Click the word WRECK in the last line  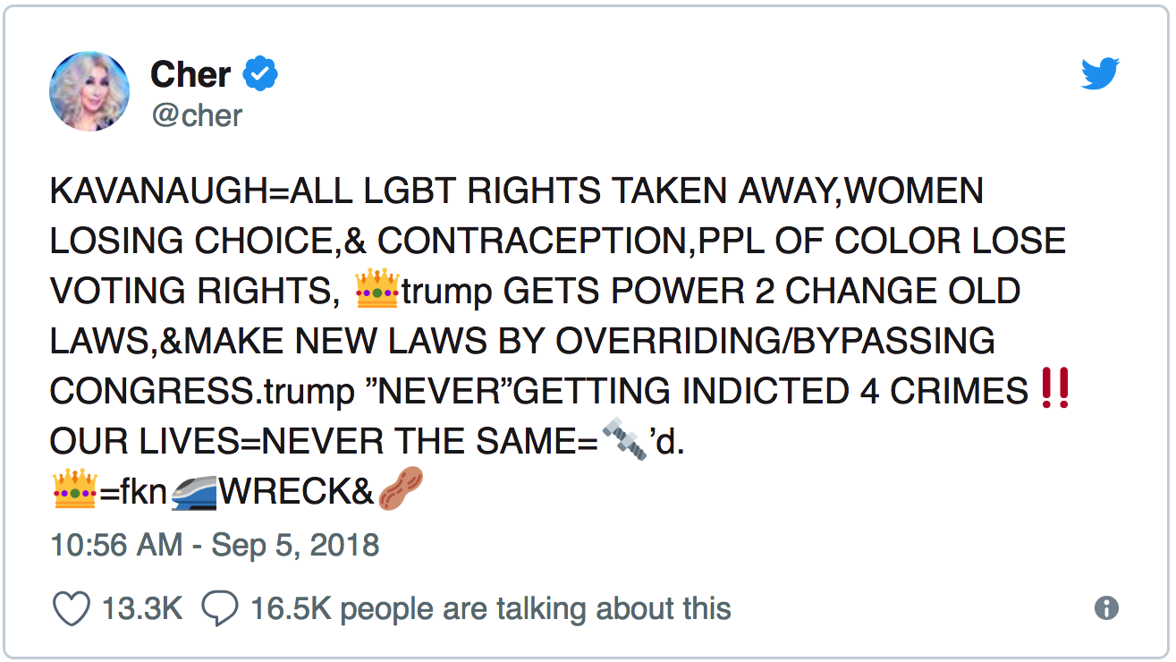pos(296,492)
